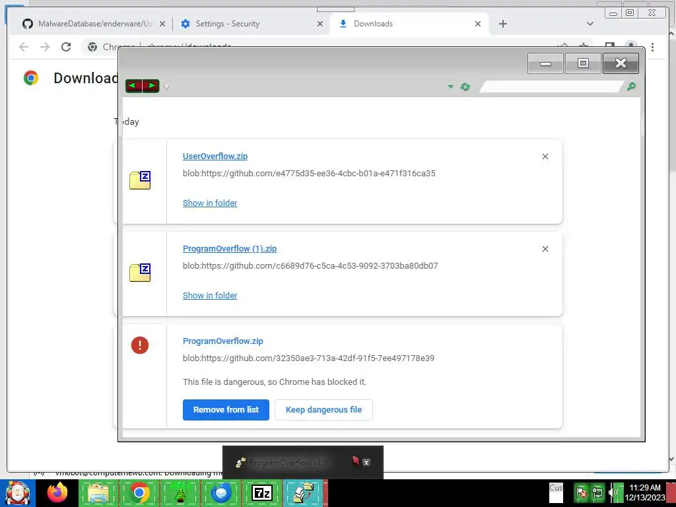
Task: Click the red Show Desktop strip on the taskbar
Action: (x=671, y=493)
